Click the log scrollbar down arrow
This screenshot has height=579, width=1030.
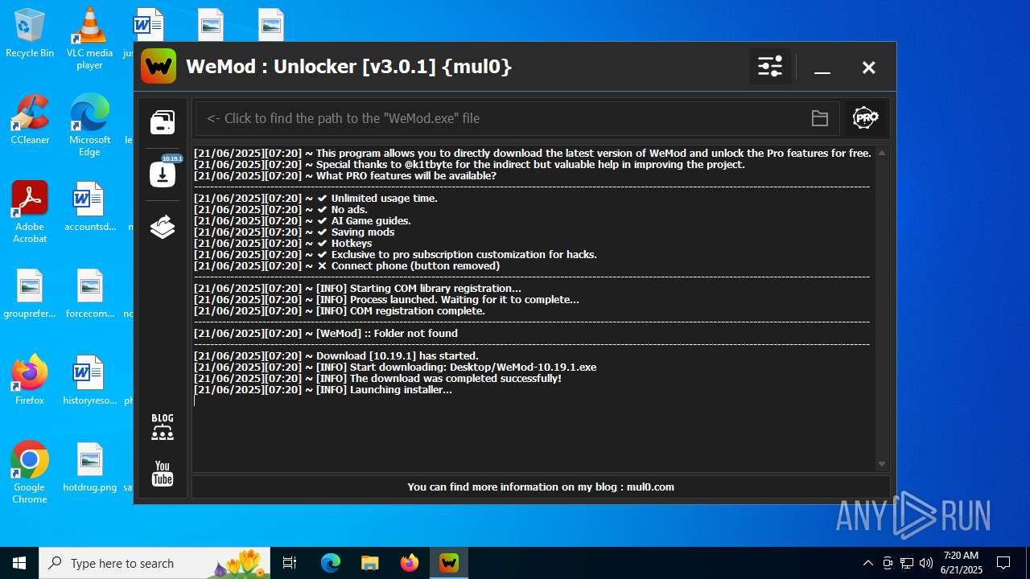click(x=882, y=464)
